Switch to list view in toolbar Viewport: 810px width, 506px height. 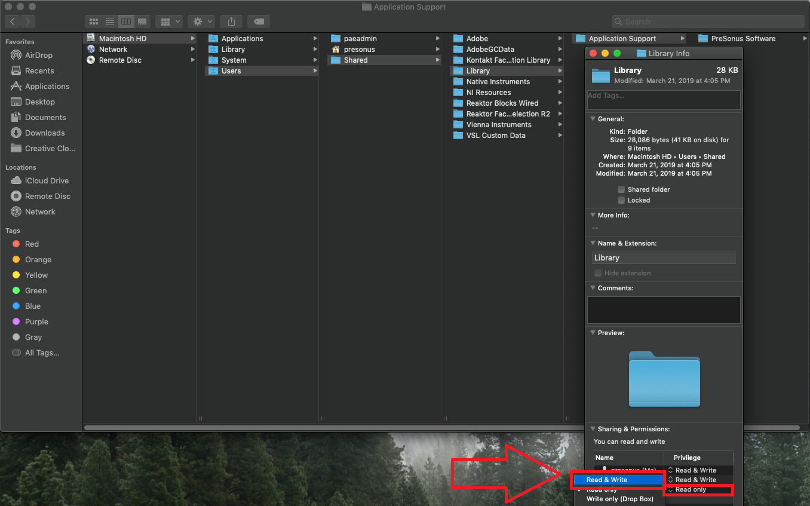coord(110,22)
